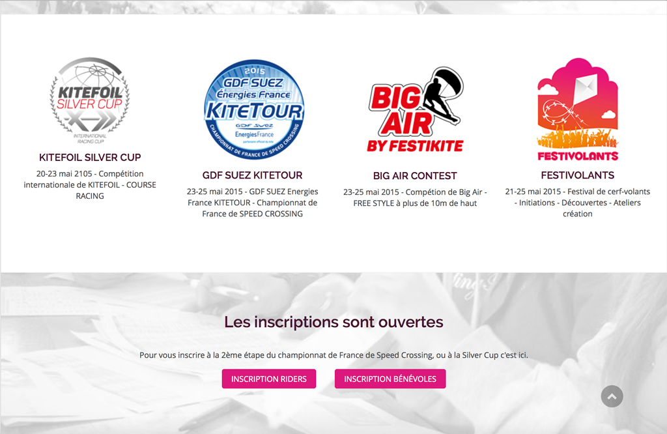667x434 pixels.
Task: Click the KiteTour text inside blue badge
Action: tap(255, 111)
